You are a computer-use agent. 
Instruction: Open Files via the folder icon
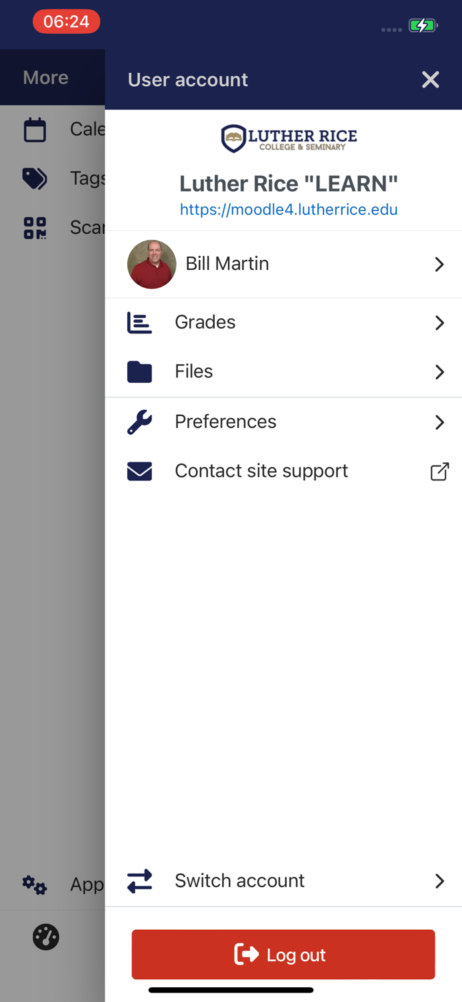(139, 372)
